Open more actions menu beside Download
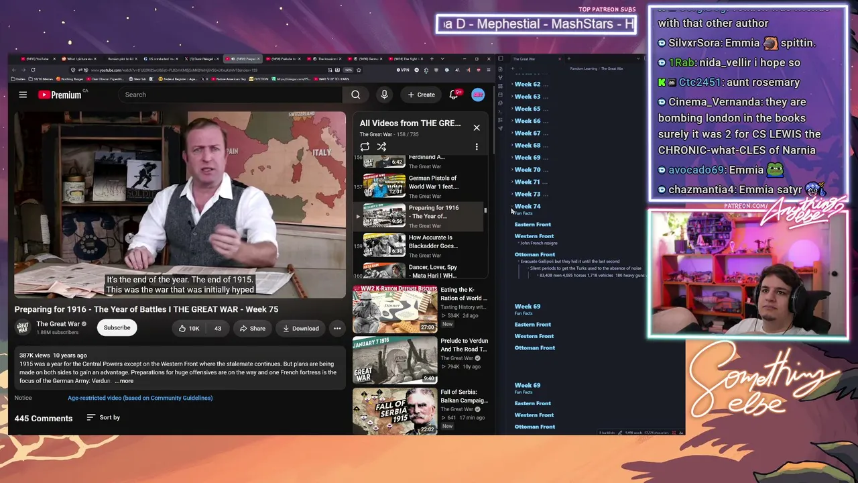Image resolution: width=858 pixels, height=483 pixels. pyautogui.click(x=337, y=328)
